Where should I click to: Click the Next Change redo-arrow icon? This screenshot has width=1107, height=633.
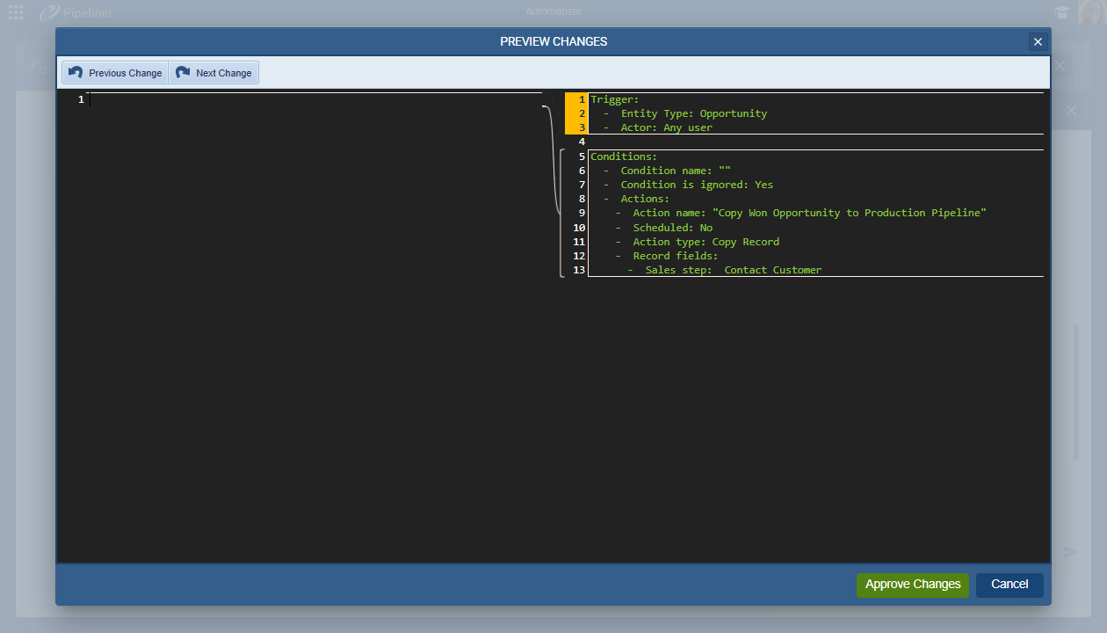[x=183, y=73]
